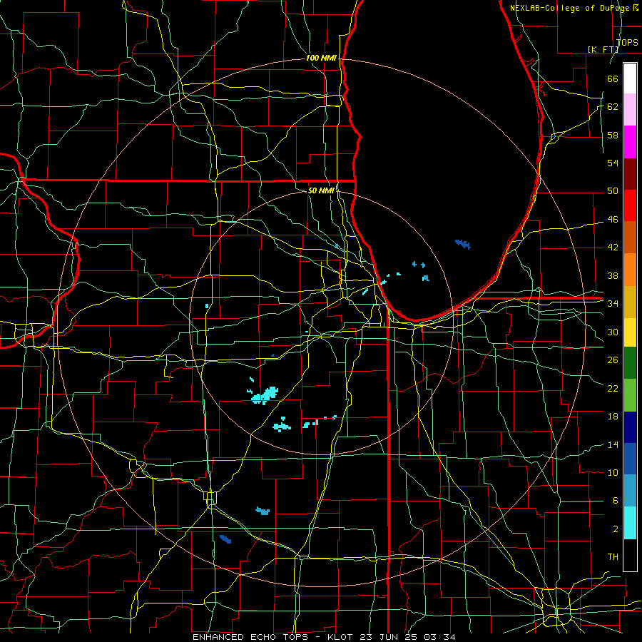Click the cyan 10 kft legend swatch
This screenshot has height=642, width=642.
pos(630,523)
